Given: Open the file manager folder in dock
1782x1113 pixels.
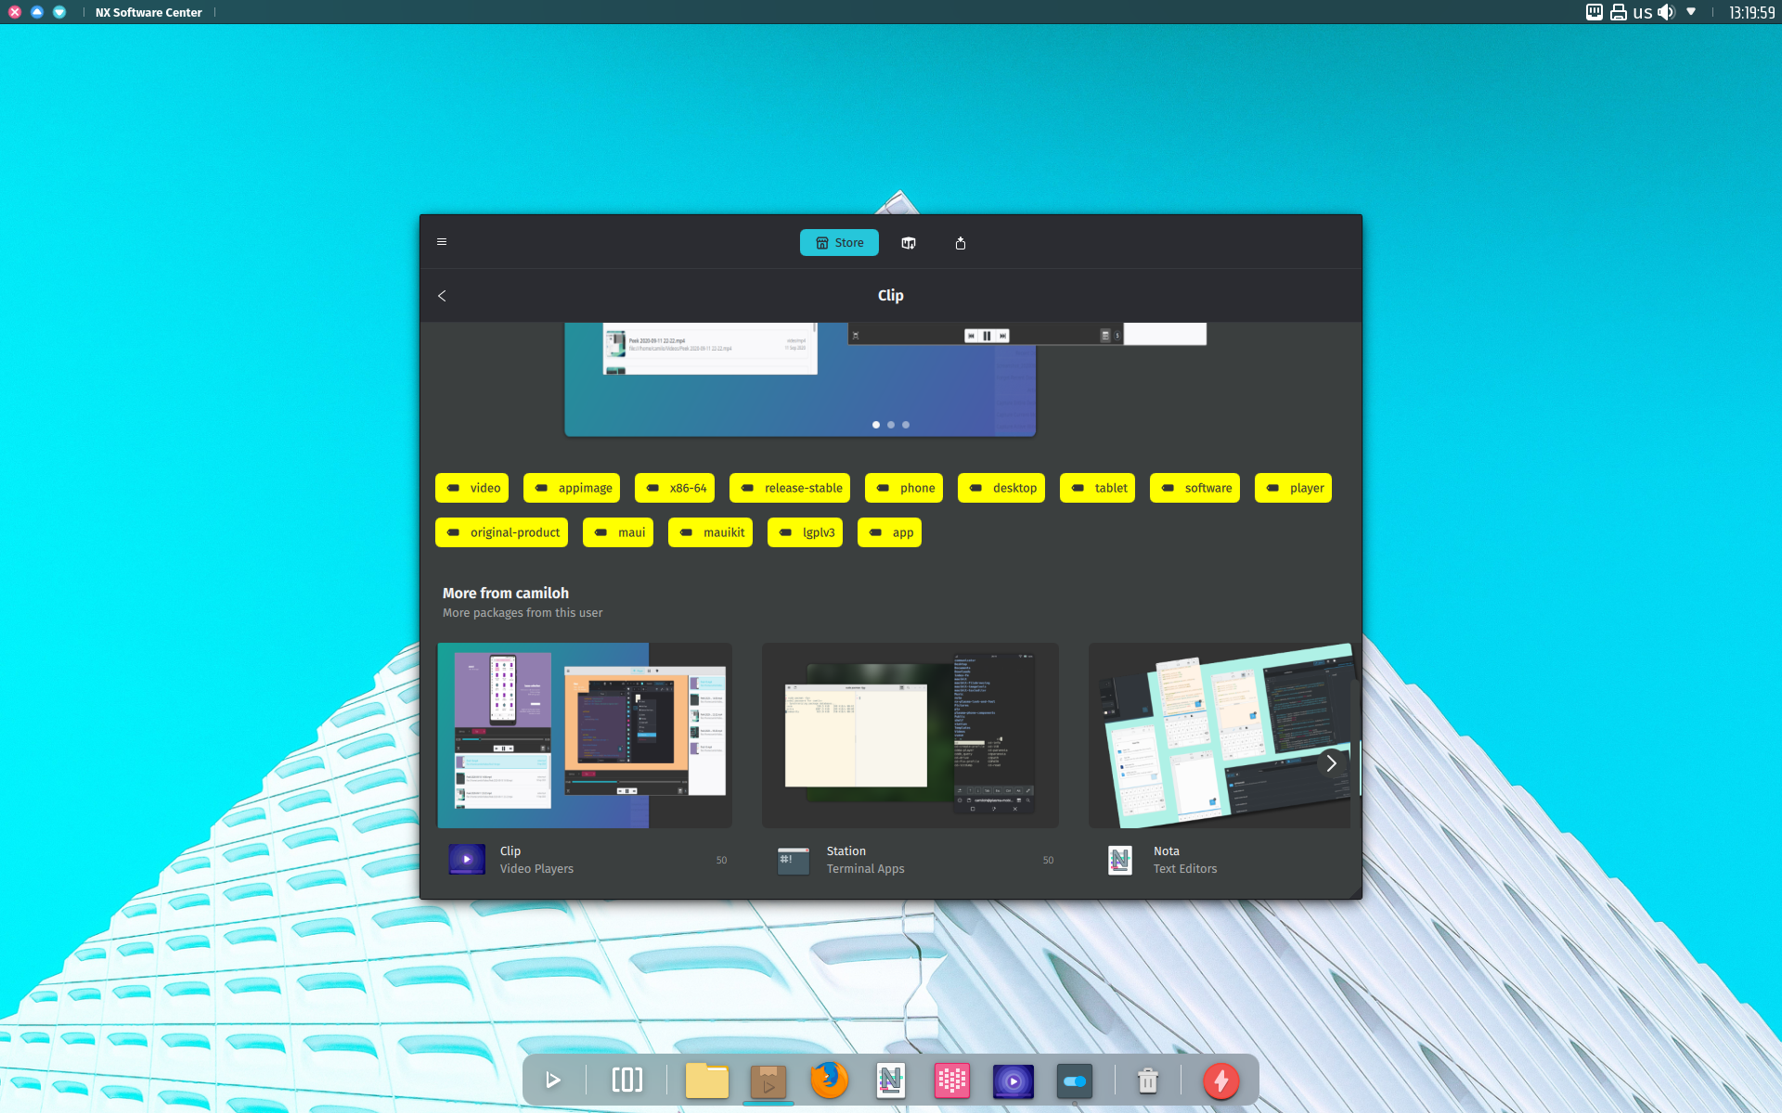Looking at the screenshot, I should point(707,1081).
